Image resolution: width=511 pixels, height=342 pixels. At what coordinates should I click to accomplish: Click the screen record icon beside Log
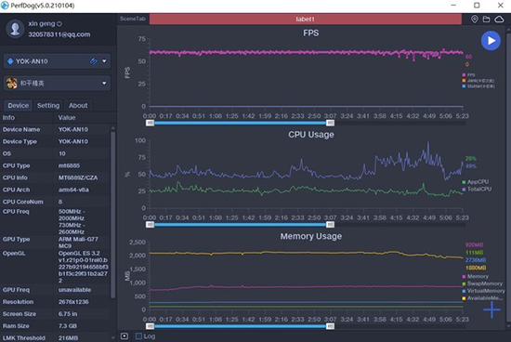click(x=124, y=336)
